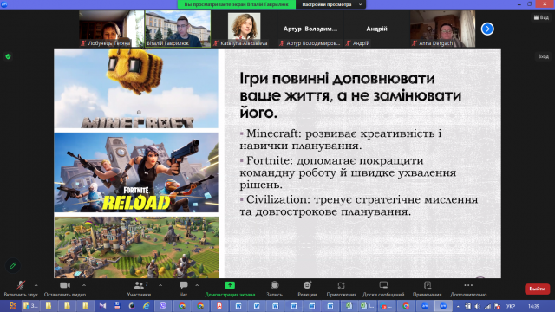Show next participants with blue arrow
The image size is (555, 312).
click(487, 29)
